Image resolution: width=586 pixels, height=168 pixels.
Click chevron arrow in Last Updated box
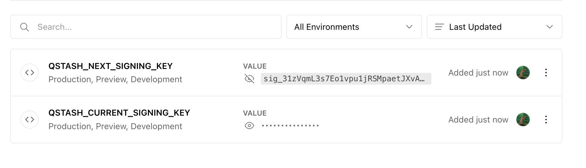550,27
